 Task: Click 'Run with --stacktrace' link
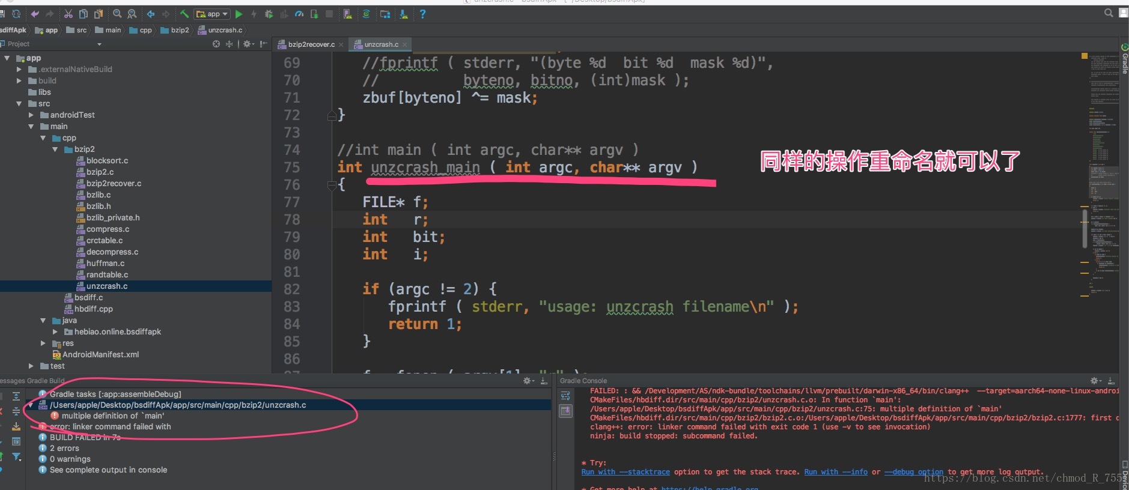(x=625, y=472)
